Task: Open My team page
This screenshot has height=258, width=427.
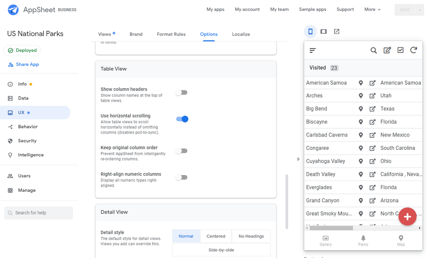Action: (x=280, y=9)
